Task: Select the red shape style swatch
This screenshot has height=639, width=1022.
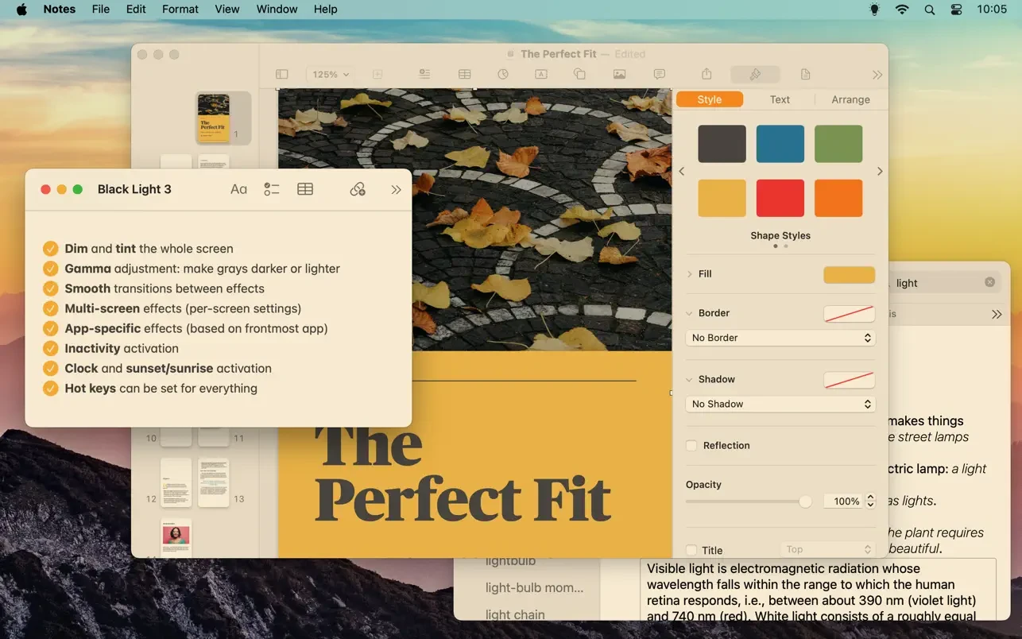Action: click(x=780, y=198)
